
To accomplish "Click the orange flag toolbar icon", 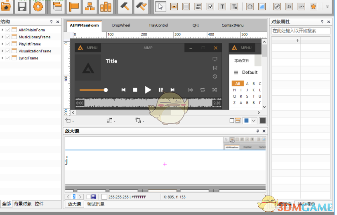I will pyautogui.click(x=74, y=6).
